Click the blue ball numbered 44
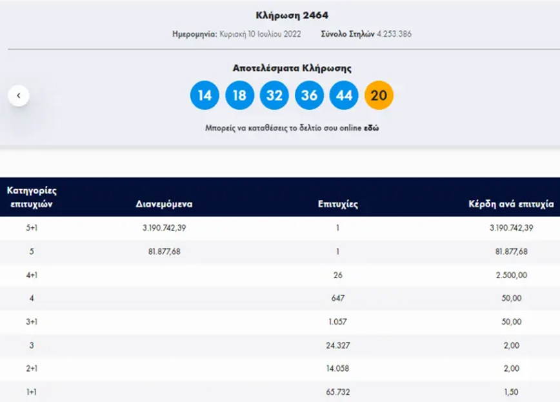 [x=344, y=95]
